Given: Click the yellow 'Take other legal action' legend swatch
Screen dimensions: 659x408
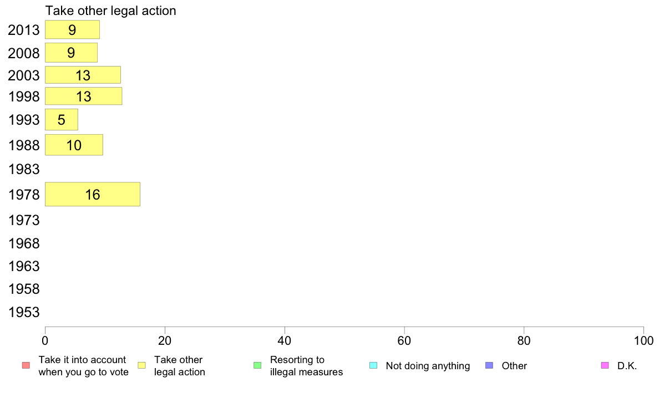Looking at the screenshot, I should tap(141, 365).
